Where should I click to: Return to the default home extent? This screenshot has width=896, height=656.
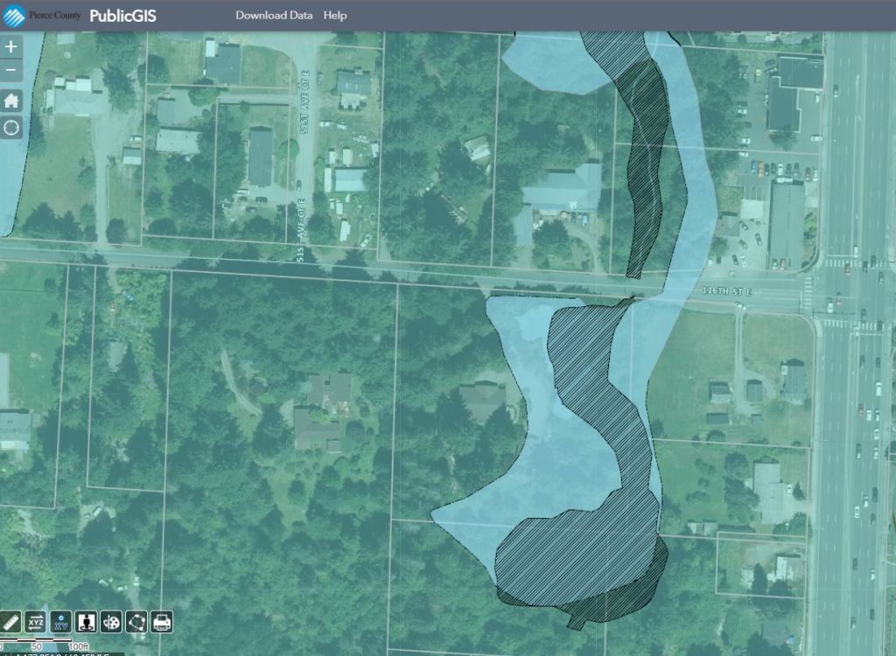click(x=11, y=101)
